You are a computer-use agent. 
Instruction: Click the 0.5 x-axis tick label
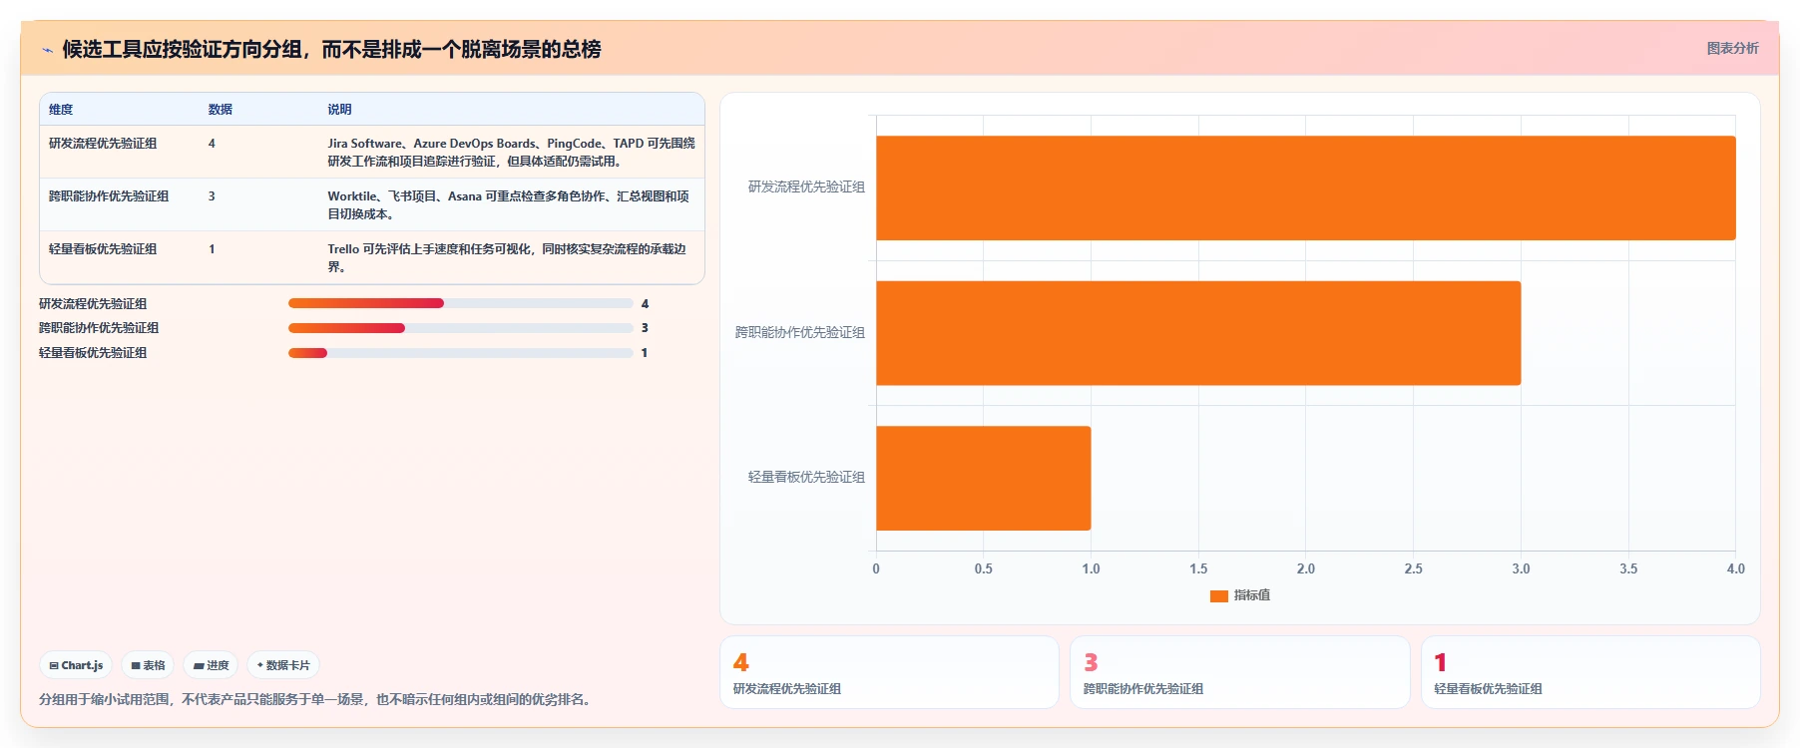coord(983,569)
